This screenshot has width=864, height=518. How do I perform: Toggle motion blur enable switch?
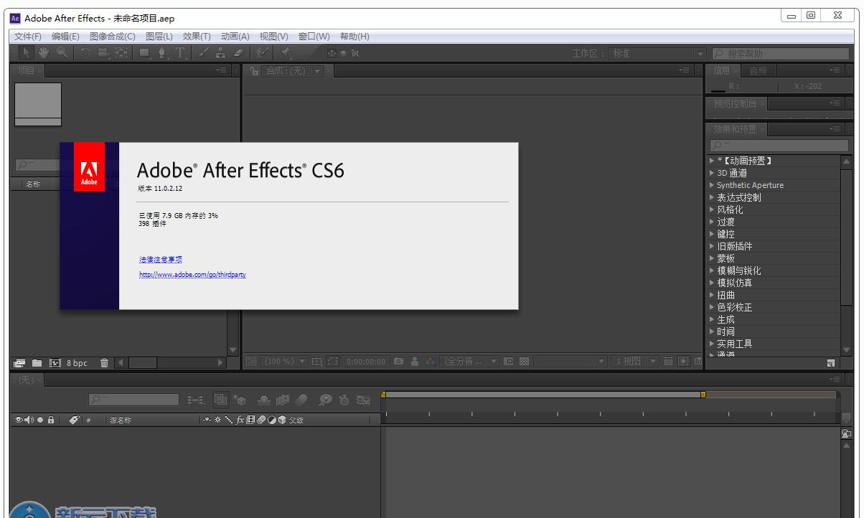pyautogui.click(x=301, y=400)
